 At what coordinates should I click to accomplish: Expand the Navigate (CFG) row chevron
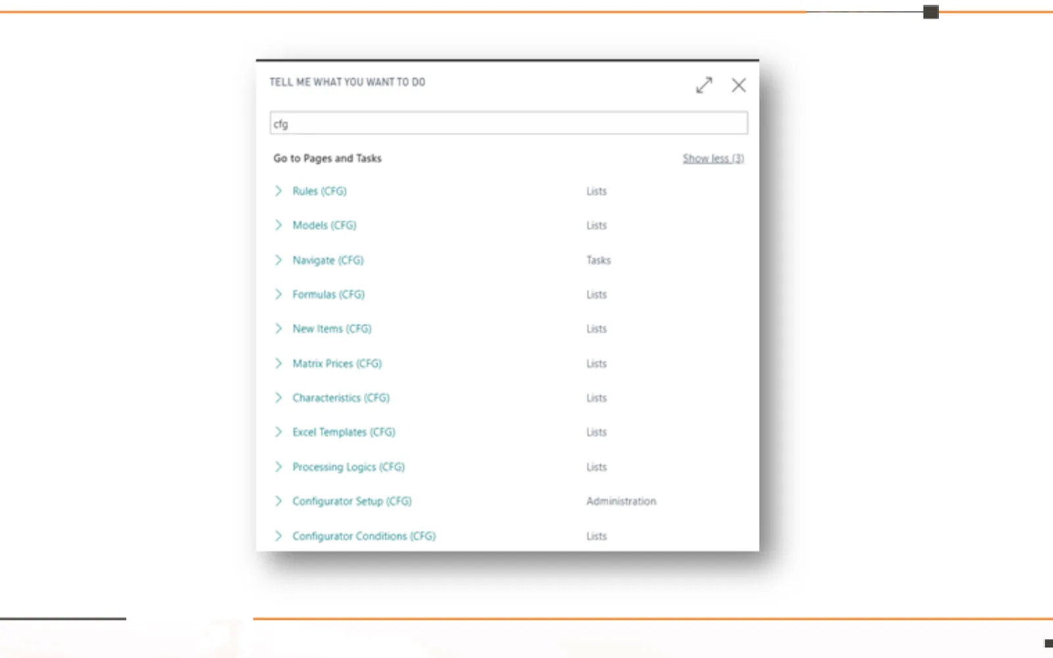(278, 260)
